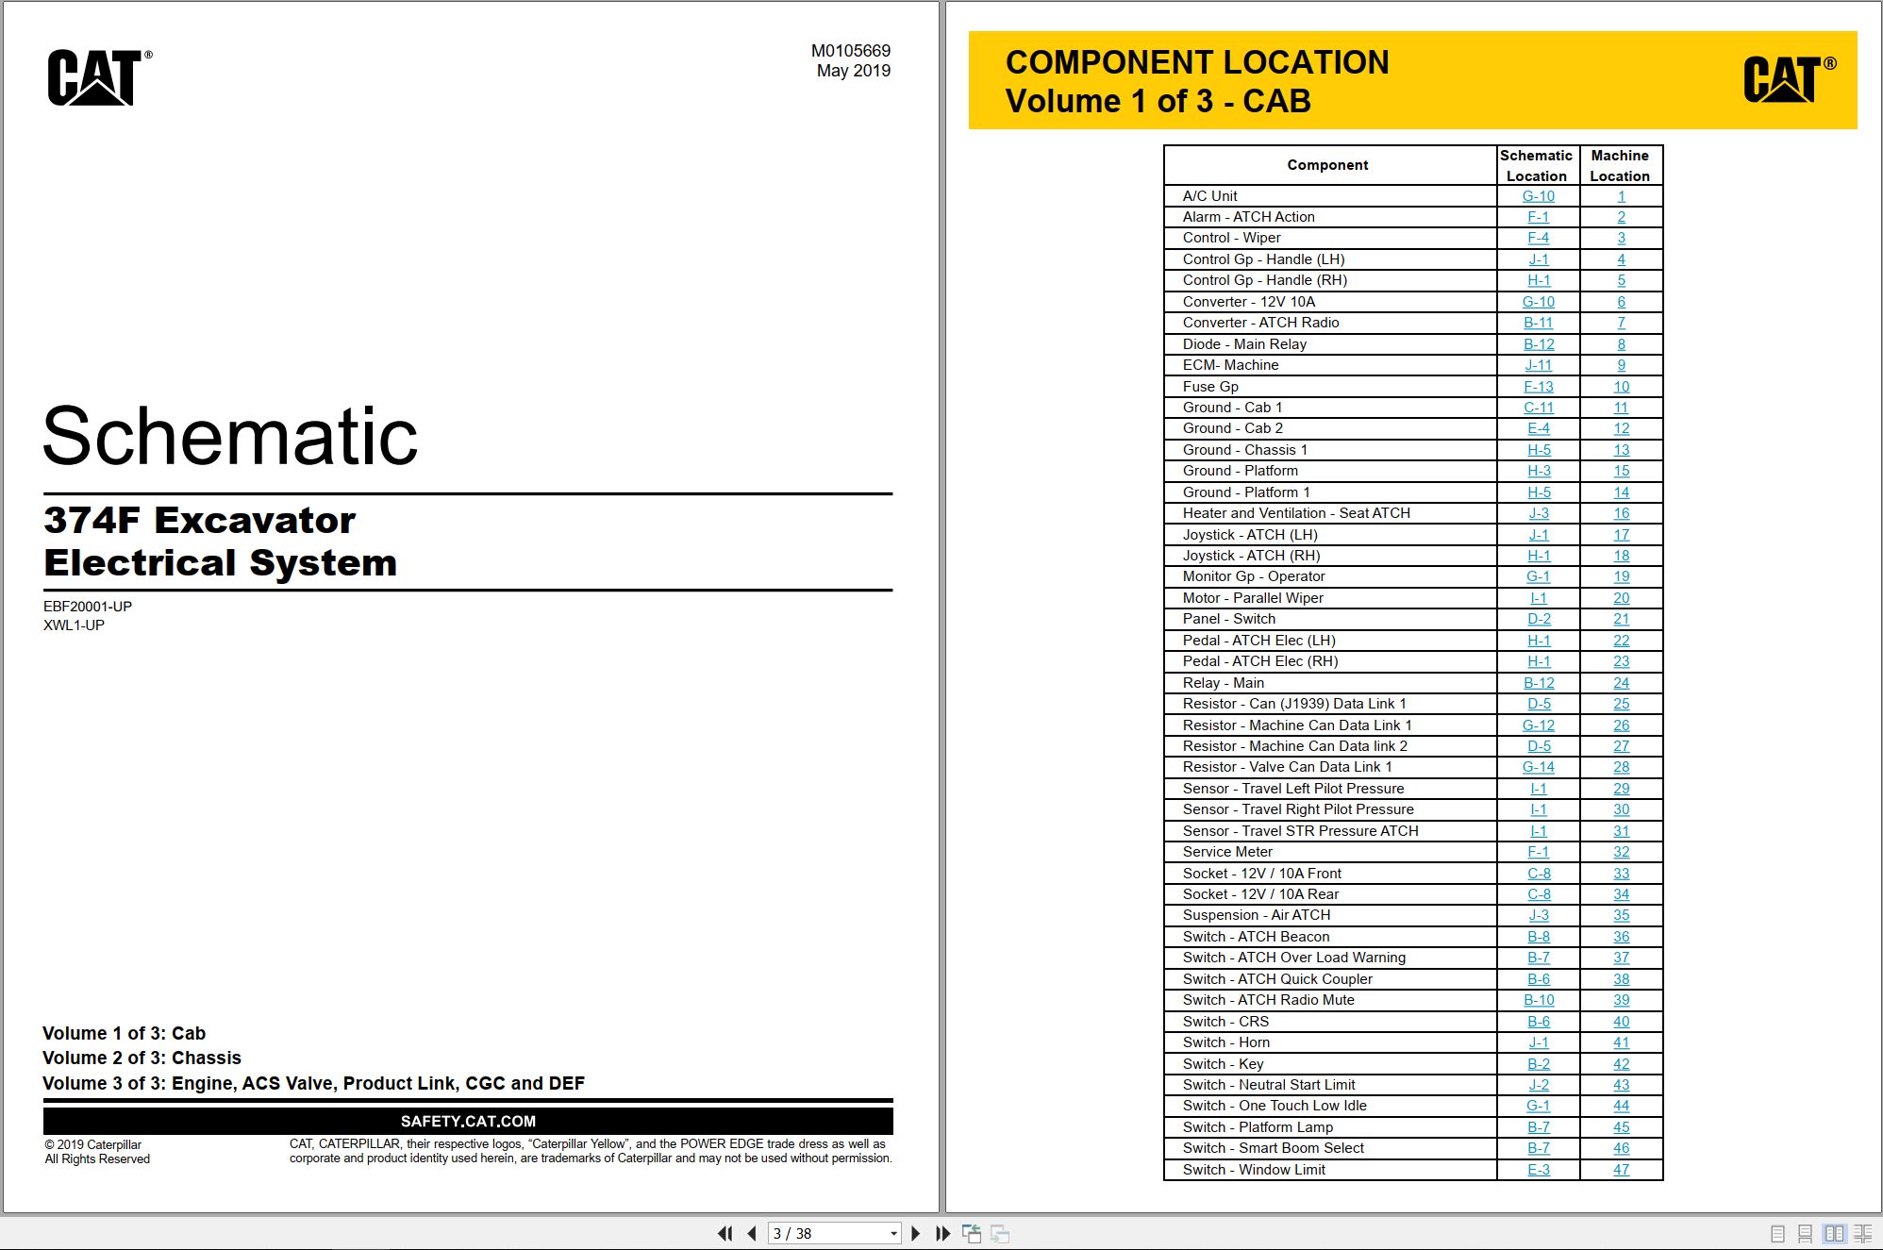
Task: Follow H-5 link for Ground - Chassis 1
Action: click(x=1539, y=450)
